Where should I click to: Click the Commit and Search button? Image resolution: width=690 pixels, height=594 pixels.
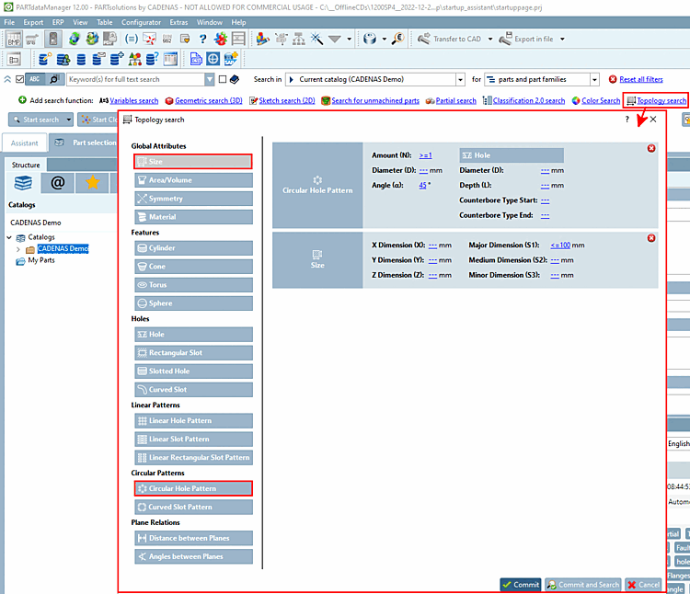click(x=583, y=585)
